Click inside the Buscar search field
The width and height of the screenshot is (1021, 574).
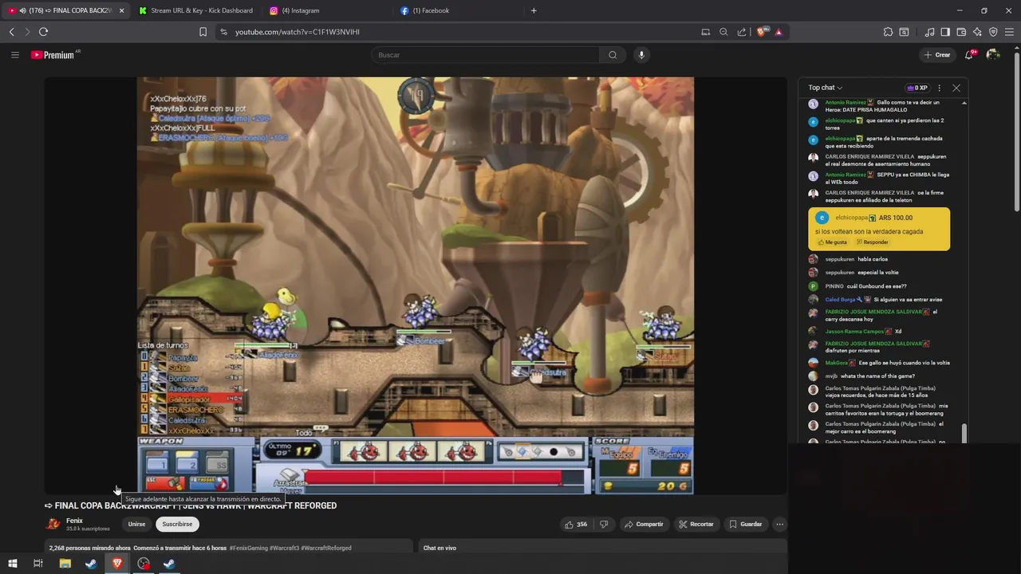485,55
